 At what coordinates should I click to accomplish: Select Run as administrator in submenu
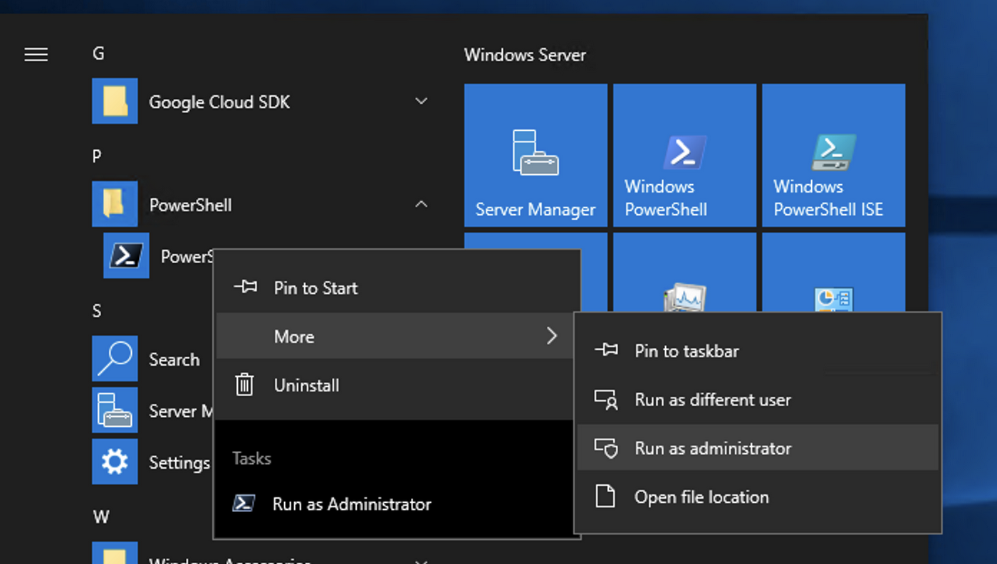(x=758, y=448)
